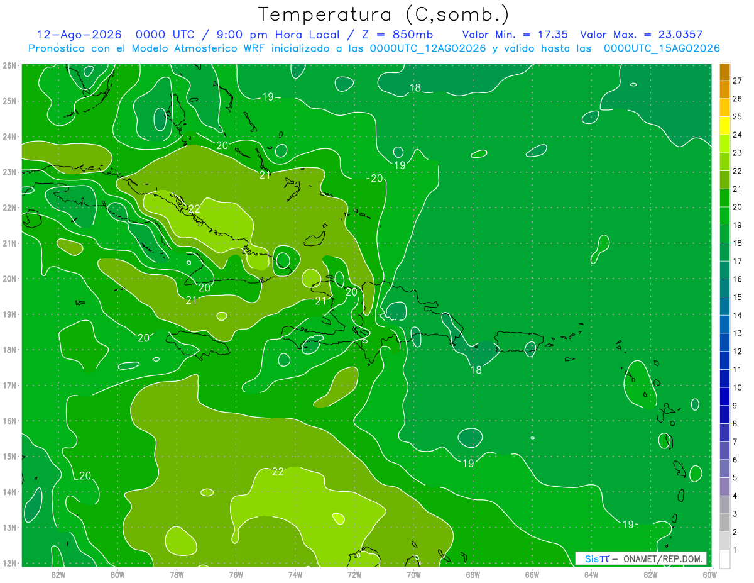This screenshot has width=754, height=583.
Task: Click the legend value 27
Action: point(737,81)
